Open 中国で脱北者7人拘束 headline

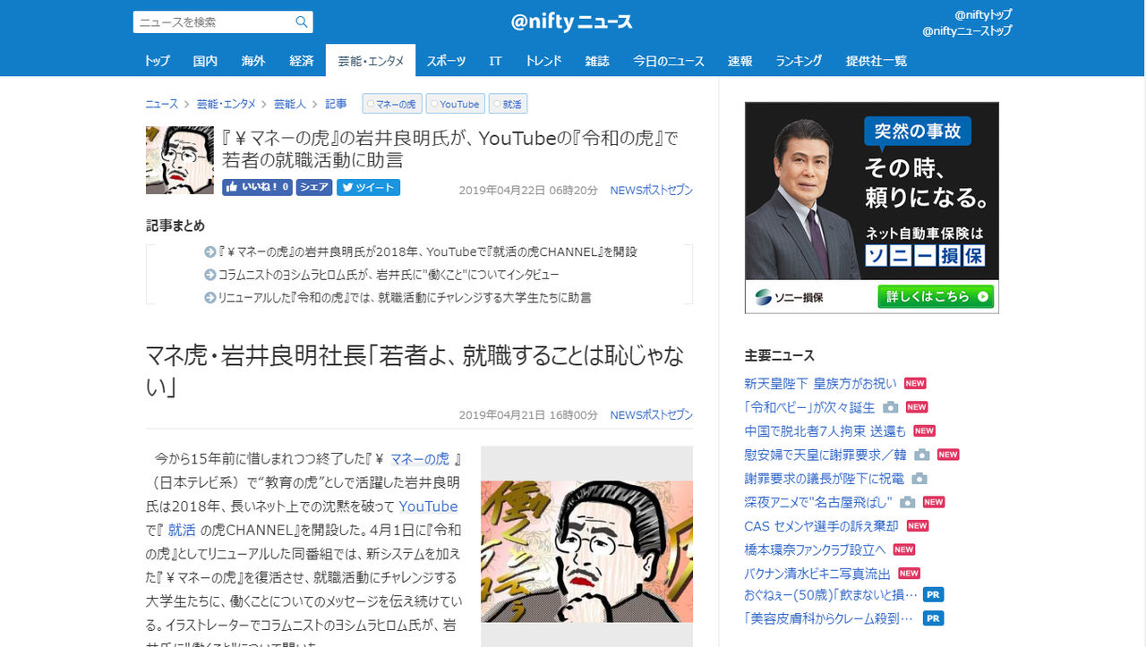(x=825, y=431)
